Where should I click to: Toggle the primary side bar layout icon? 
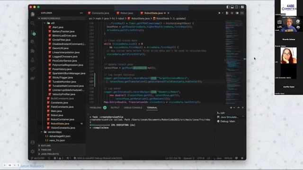click(x=228, y=7)
